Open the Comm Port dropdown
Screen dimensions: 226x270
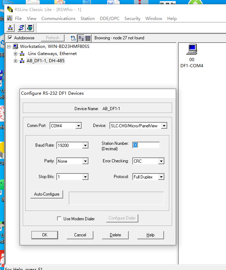click(x=78, y=126)
